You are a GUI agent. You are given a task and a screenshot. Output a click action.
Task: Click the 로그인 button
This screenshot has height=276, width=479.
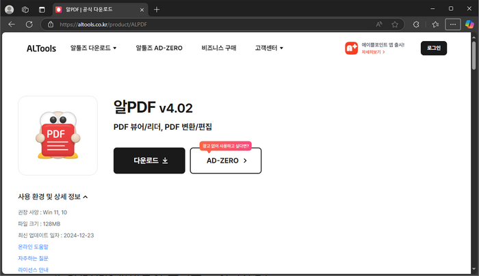(433, 48)
